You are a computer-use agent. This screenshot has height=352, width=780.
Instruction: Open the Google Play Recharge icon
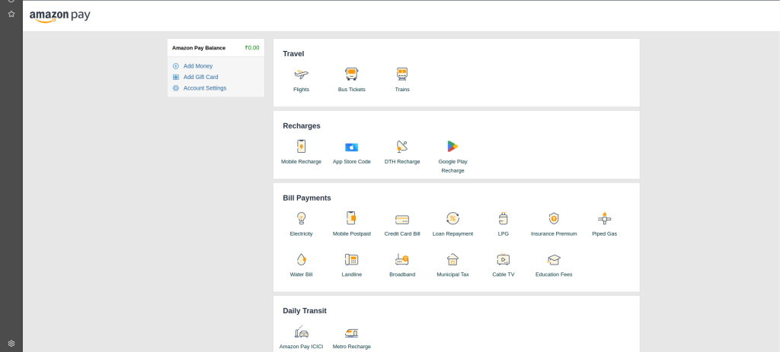pyautogui.click(x=452, y=147)
